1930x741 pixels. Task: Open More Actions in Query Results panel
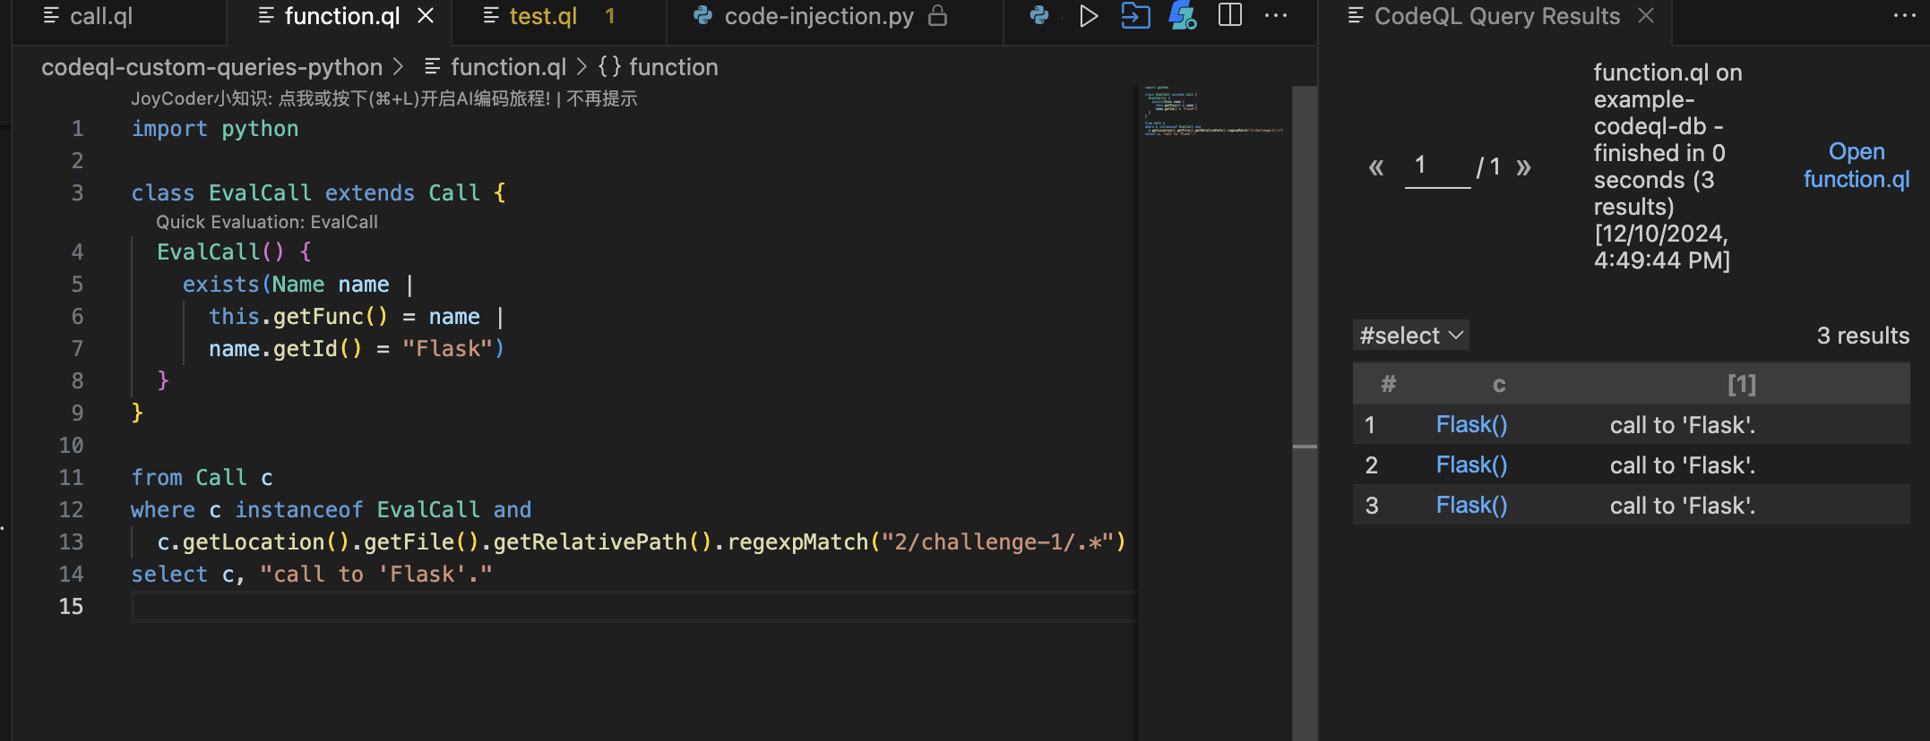pyautogui.click(x=1904, y=16)
